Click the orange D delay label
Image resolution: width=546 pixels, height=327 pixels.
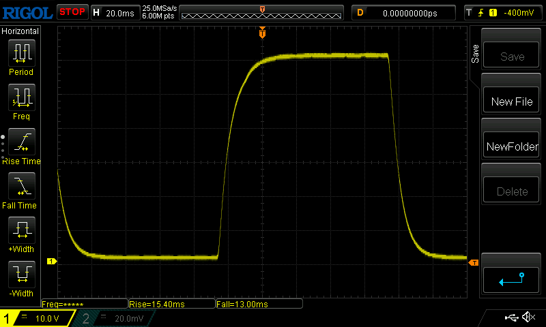(x=360, y=13)
